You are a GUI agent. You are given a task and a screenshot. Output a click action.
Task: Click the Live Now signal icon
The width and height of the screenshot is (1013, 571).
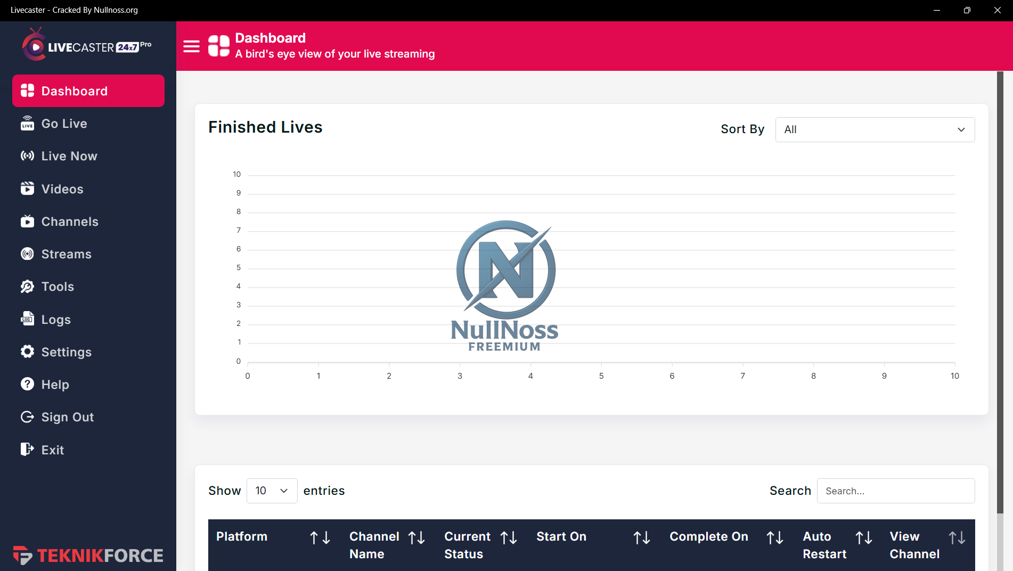[27, 156]
